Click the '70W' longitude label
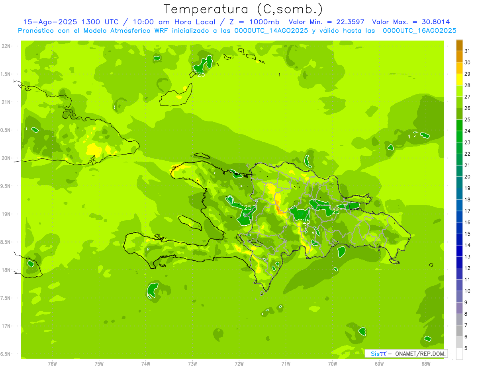Image resolution: width=478 pixels, height=369 pixels. [333, 364]
